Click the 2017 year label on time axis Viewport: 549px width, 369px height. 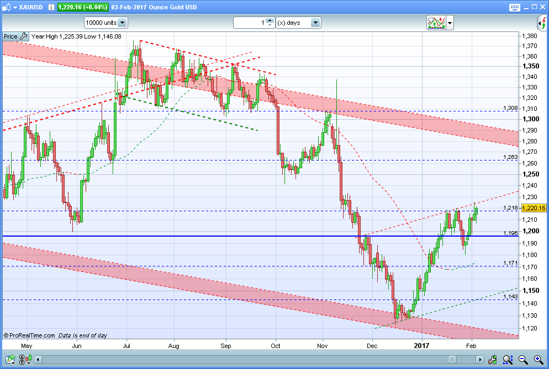point(421,346)
